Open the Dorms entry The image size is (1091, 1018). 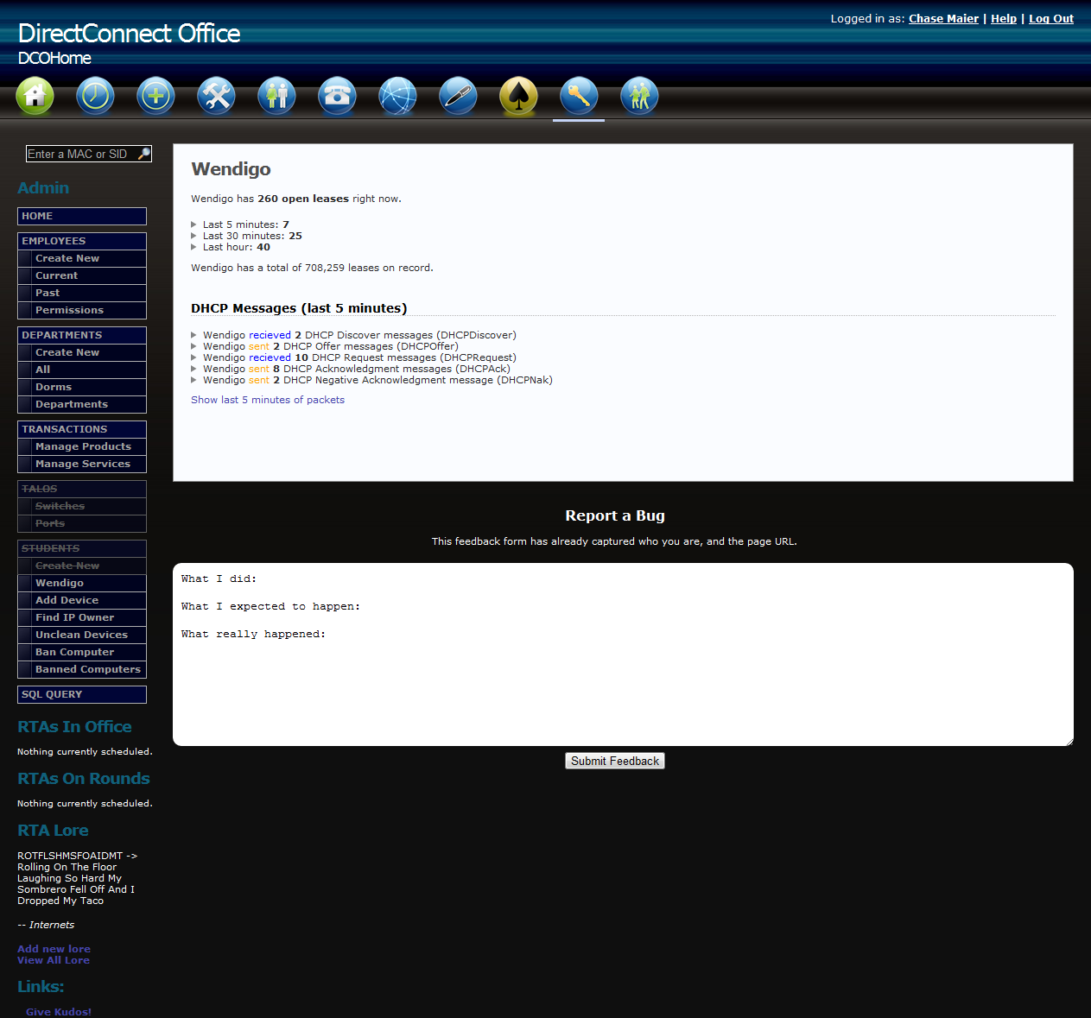click(82, 387)
